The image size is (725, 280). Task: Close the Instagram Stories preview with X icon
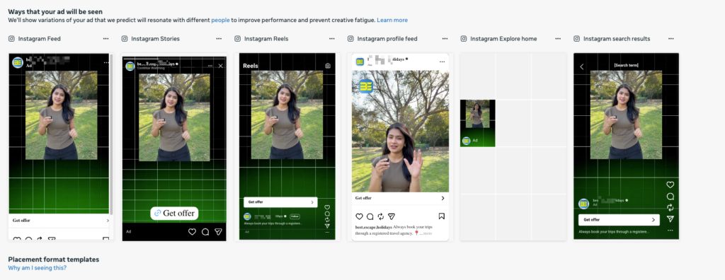[221, 66]
